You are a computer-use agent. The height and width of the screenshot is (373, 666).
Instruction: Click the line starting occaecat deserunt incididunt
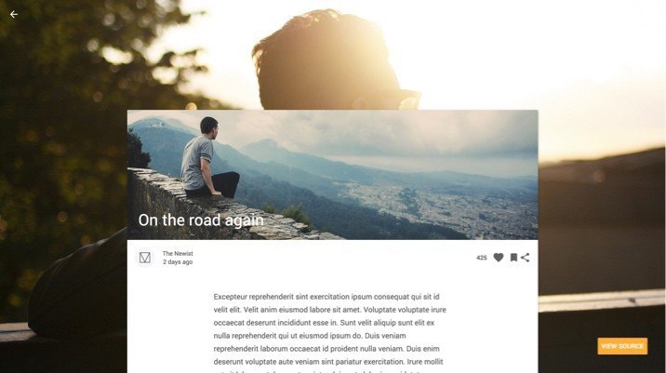tap(324, 323)
